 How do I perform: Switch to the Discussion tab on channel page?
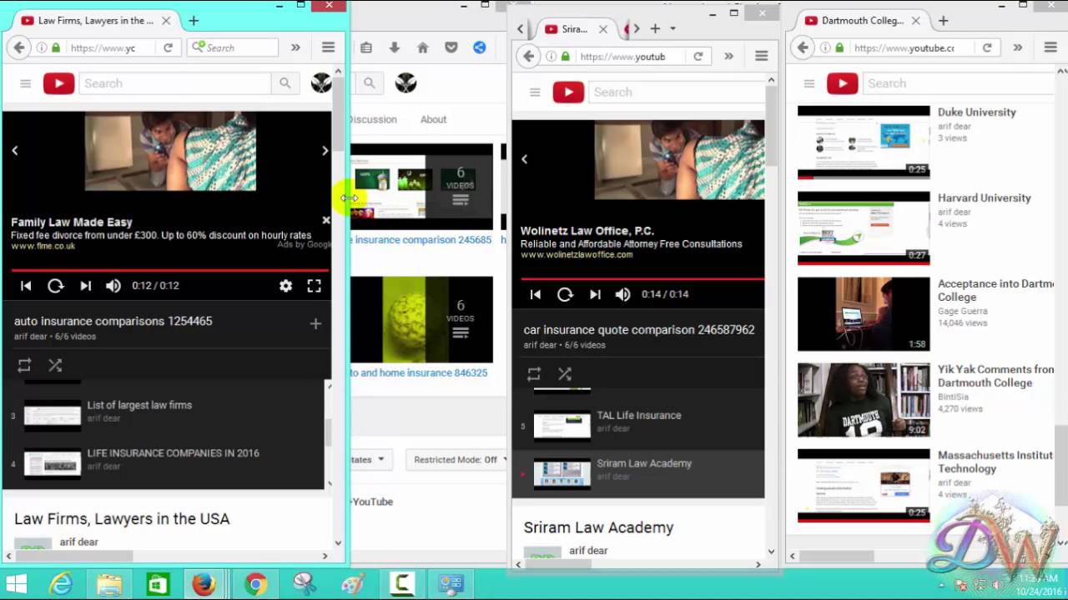[373, 119]
